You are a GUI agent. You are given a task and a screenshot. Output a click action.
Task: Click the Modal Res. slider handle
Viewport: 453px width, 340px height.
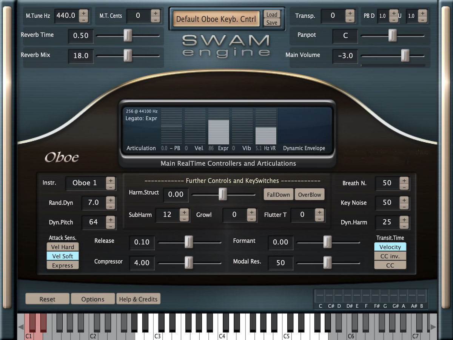pyautogui.click(x=327, y=262)
